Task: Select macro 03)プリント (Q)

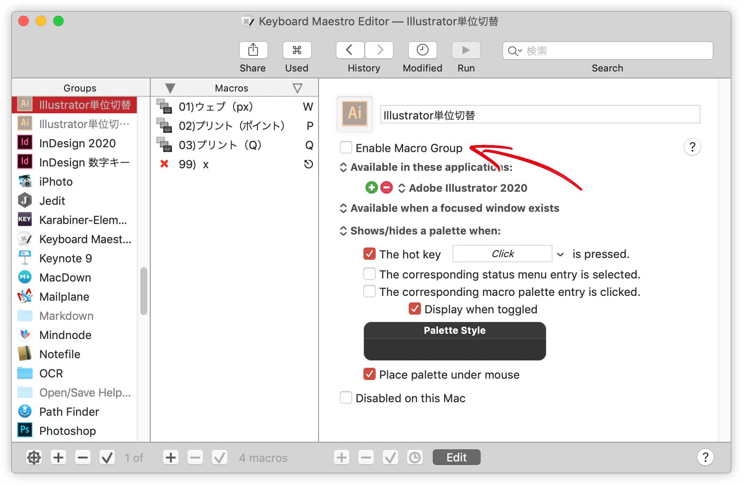Action: point(234,145)
